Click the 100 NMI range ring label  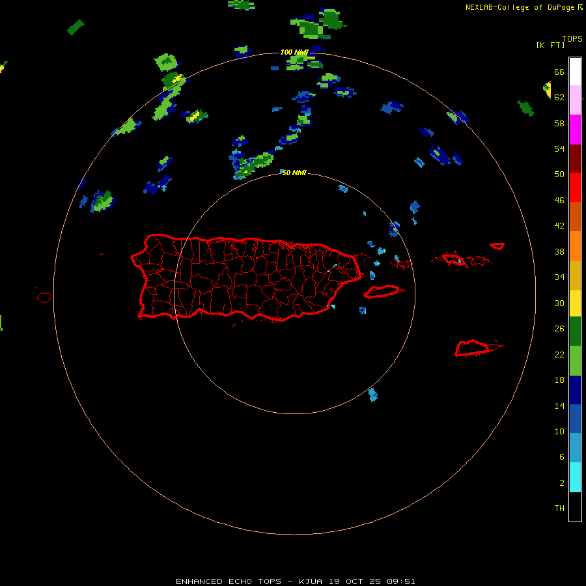(294, 52)
